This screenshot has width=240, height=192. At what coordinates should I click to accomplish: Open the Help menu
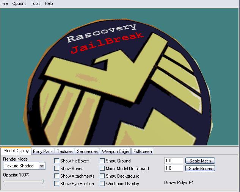click(49, 3)
